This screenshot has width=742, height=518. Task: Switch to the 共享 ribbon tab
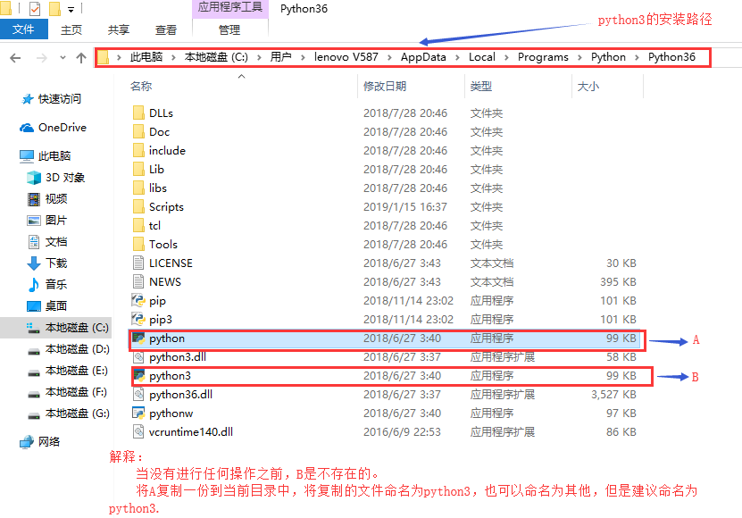tap(118, 29)
